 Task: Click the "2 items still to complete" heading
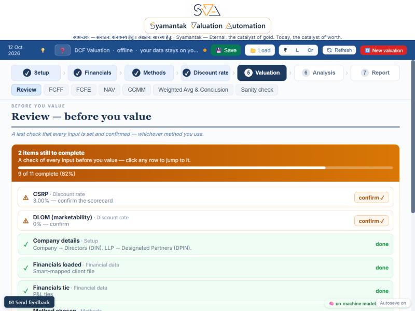point(51,153)
